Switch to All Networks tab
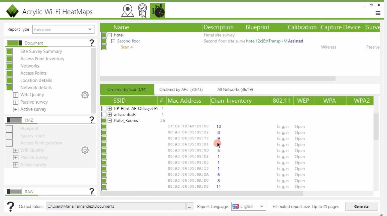Image resolution: width=387 pixels, height=216 pixels. click(x=235, y=89)
